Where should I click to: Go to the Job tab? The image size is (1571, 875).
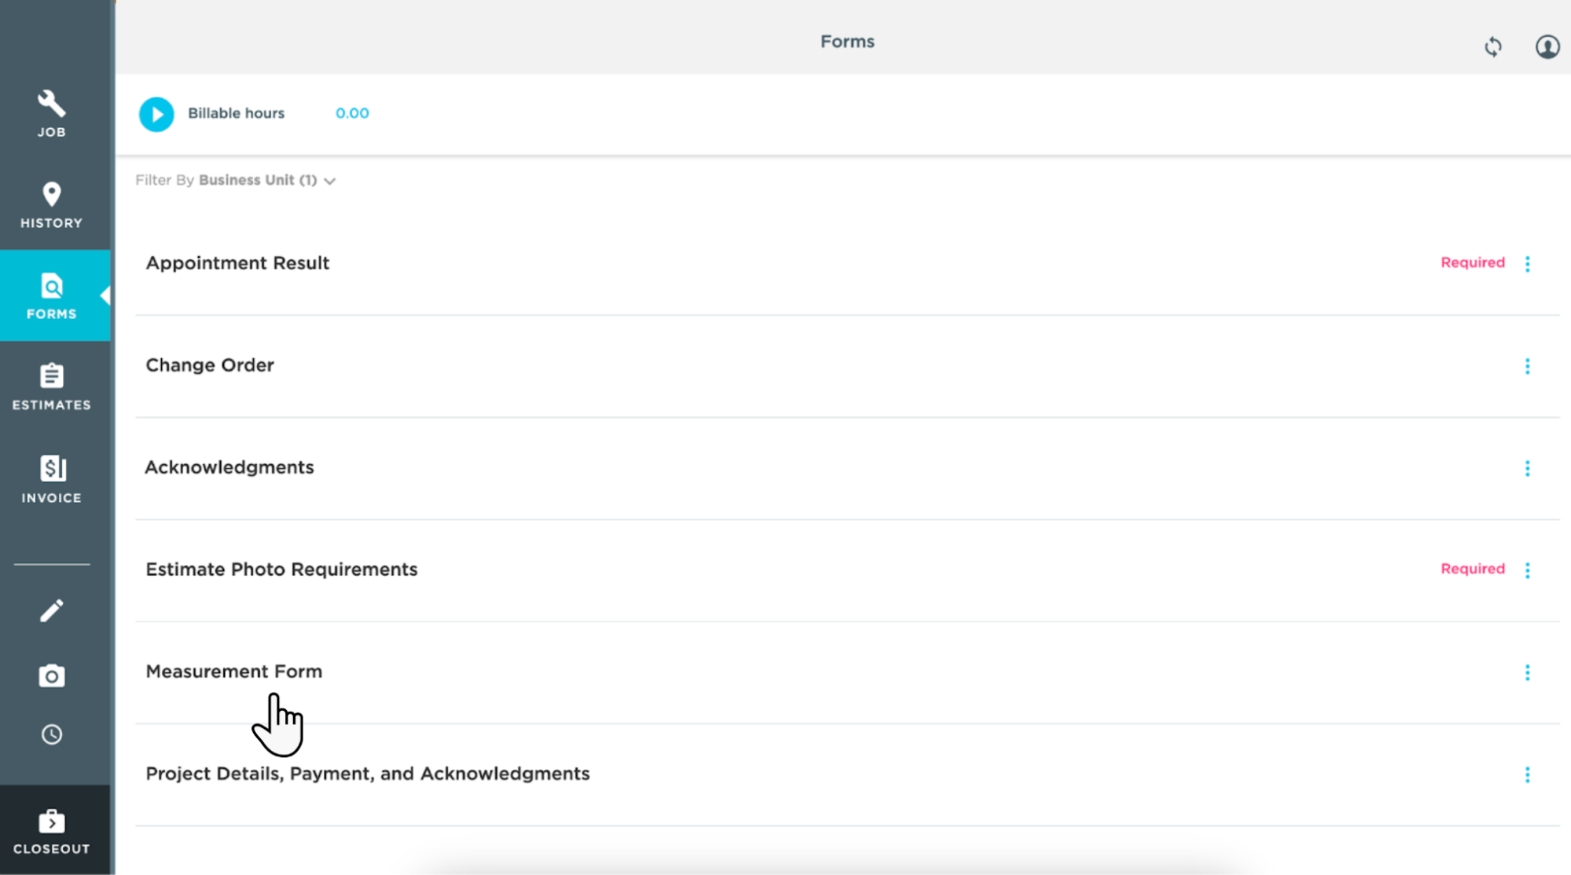(x=52, y=114)
